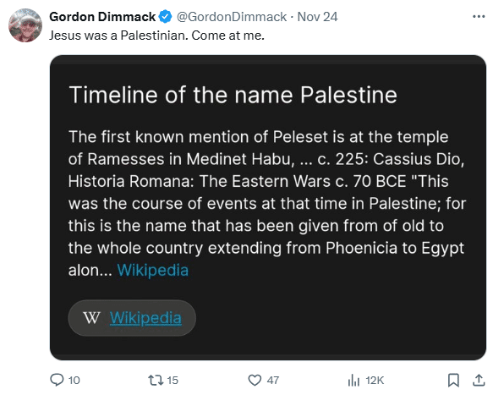Open the view analytics bar chart icon

coord(353,380)
